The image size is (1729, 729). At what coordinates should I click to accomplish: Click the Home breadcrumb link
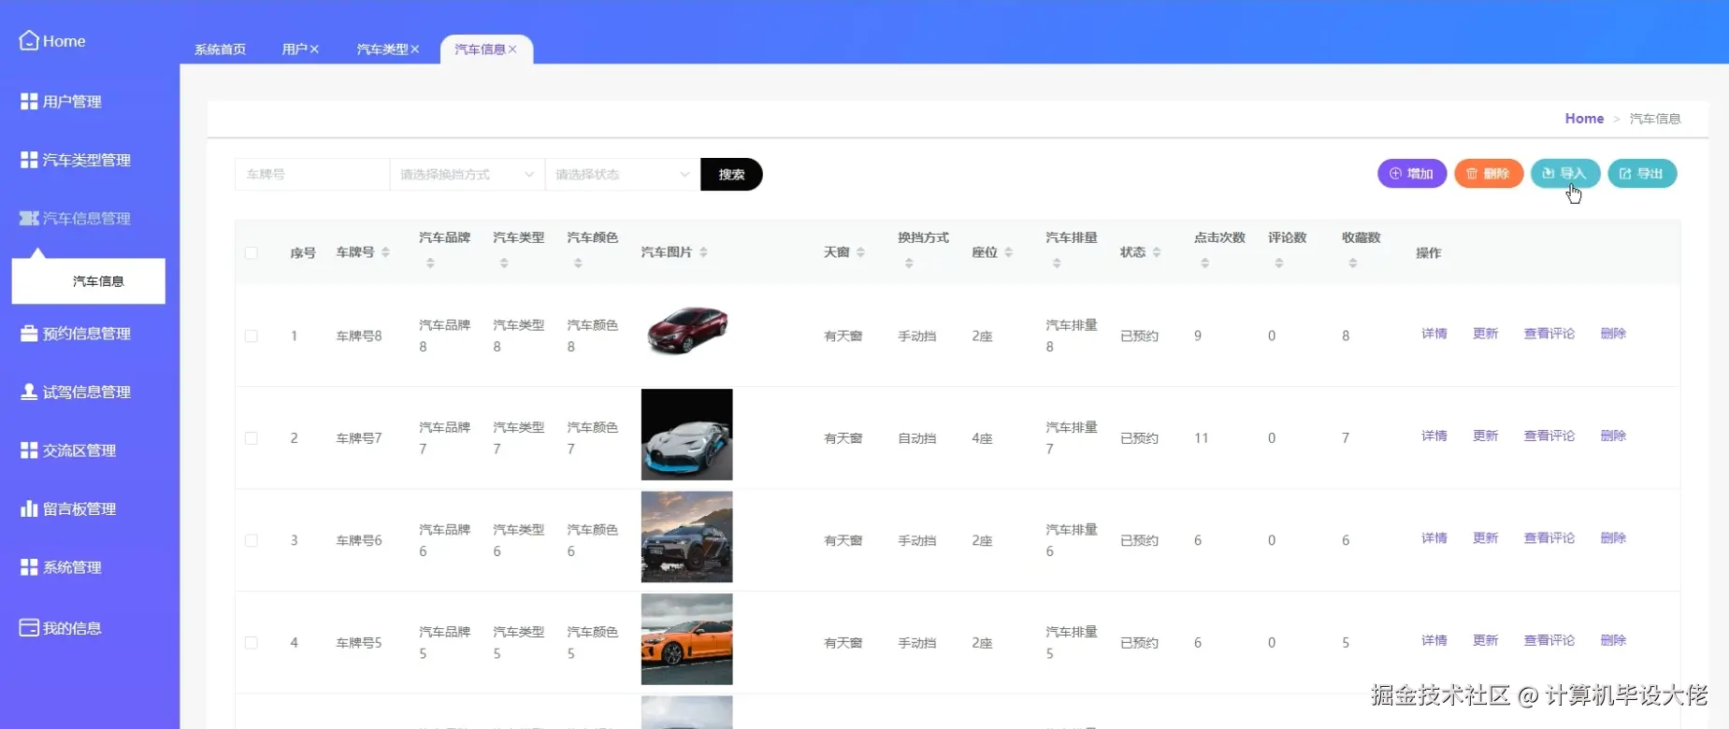(x=1584, y=118)
